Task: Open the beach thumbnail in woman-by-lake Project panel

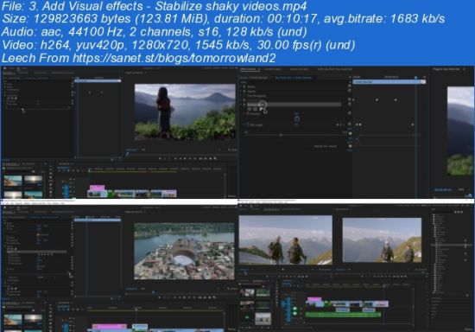Action: coord(13,182)
